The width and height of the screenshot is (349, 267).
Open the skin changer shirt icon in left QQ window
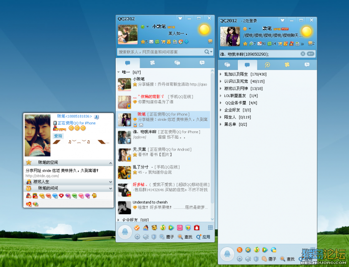click(x=180, y=18)
